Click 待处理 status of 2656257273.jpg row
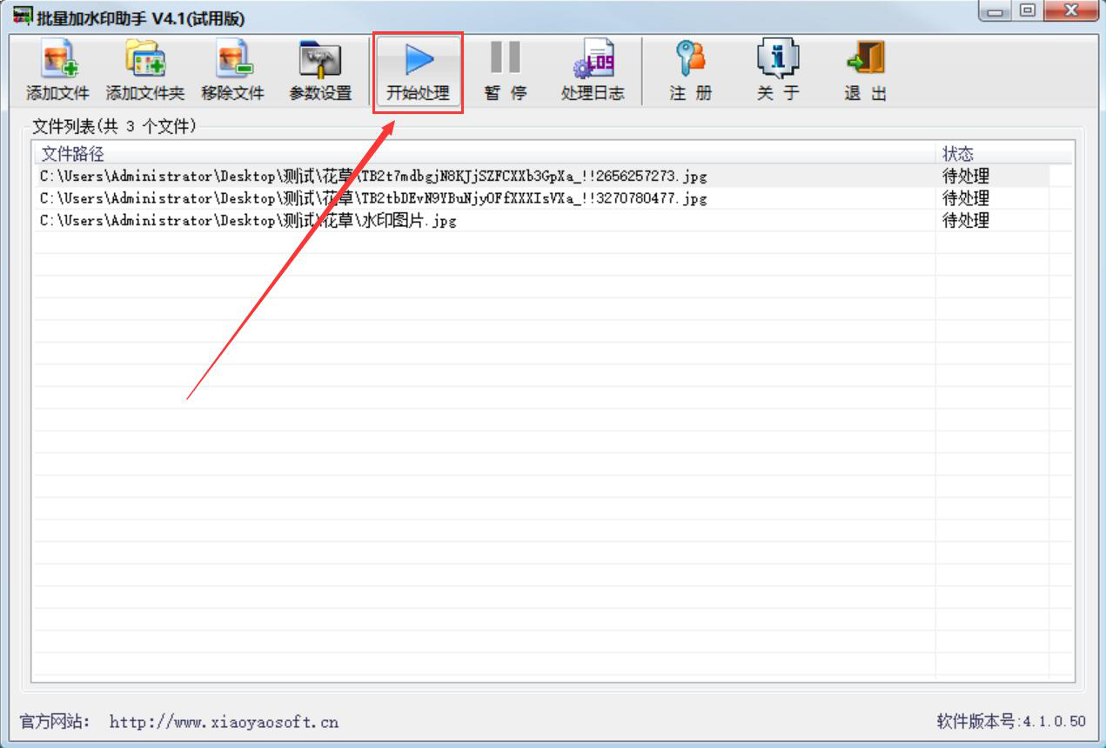 966,176
